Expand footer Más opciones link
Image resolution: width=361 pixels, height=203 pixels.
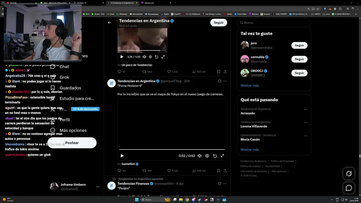(x=280, y=171)
